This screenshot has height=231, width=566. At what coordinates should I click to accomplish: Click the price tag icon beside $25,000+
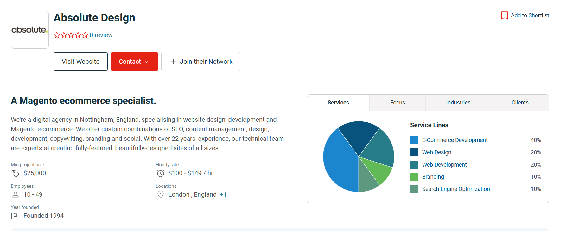point(15,173)
